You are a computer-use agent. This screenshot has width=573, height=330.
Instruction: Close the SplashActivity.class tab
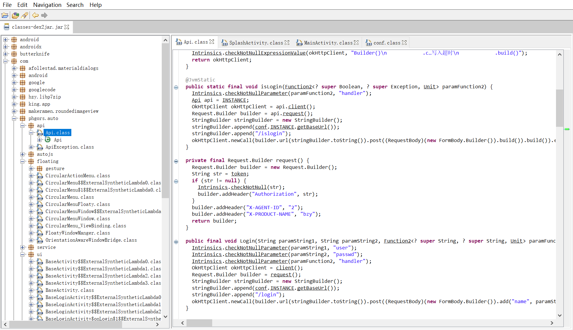(287, 43)
